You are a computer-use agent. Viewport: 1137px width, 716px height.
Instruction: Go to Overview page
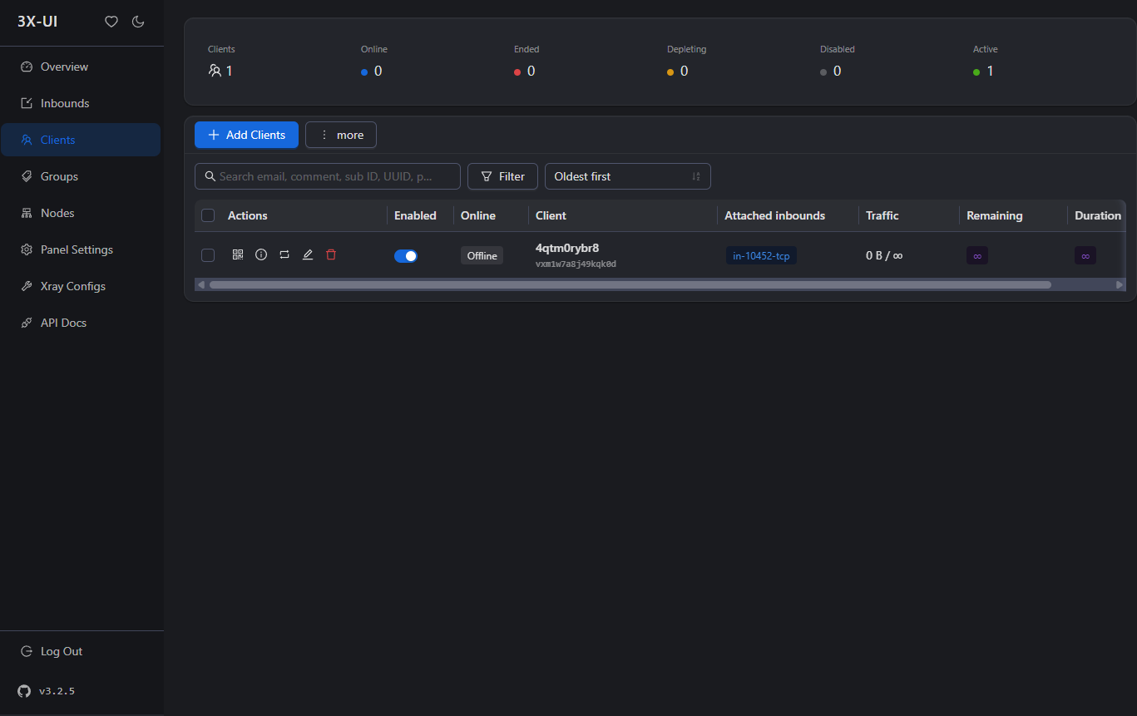pyautogui.click(x=81, y=67)
